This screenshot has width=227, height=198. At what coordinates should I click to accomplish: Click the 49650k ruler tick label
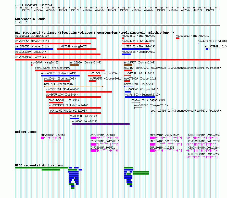click(124, 10)
